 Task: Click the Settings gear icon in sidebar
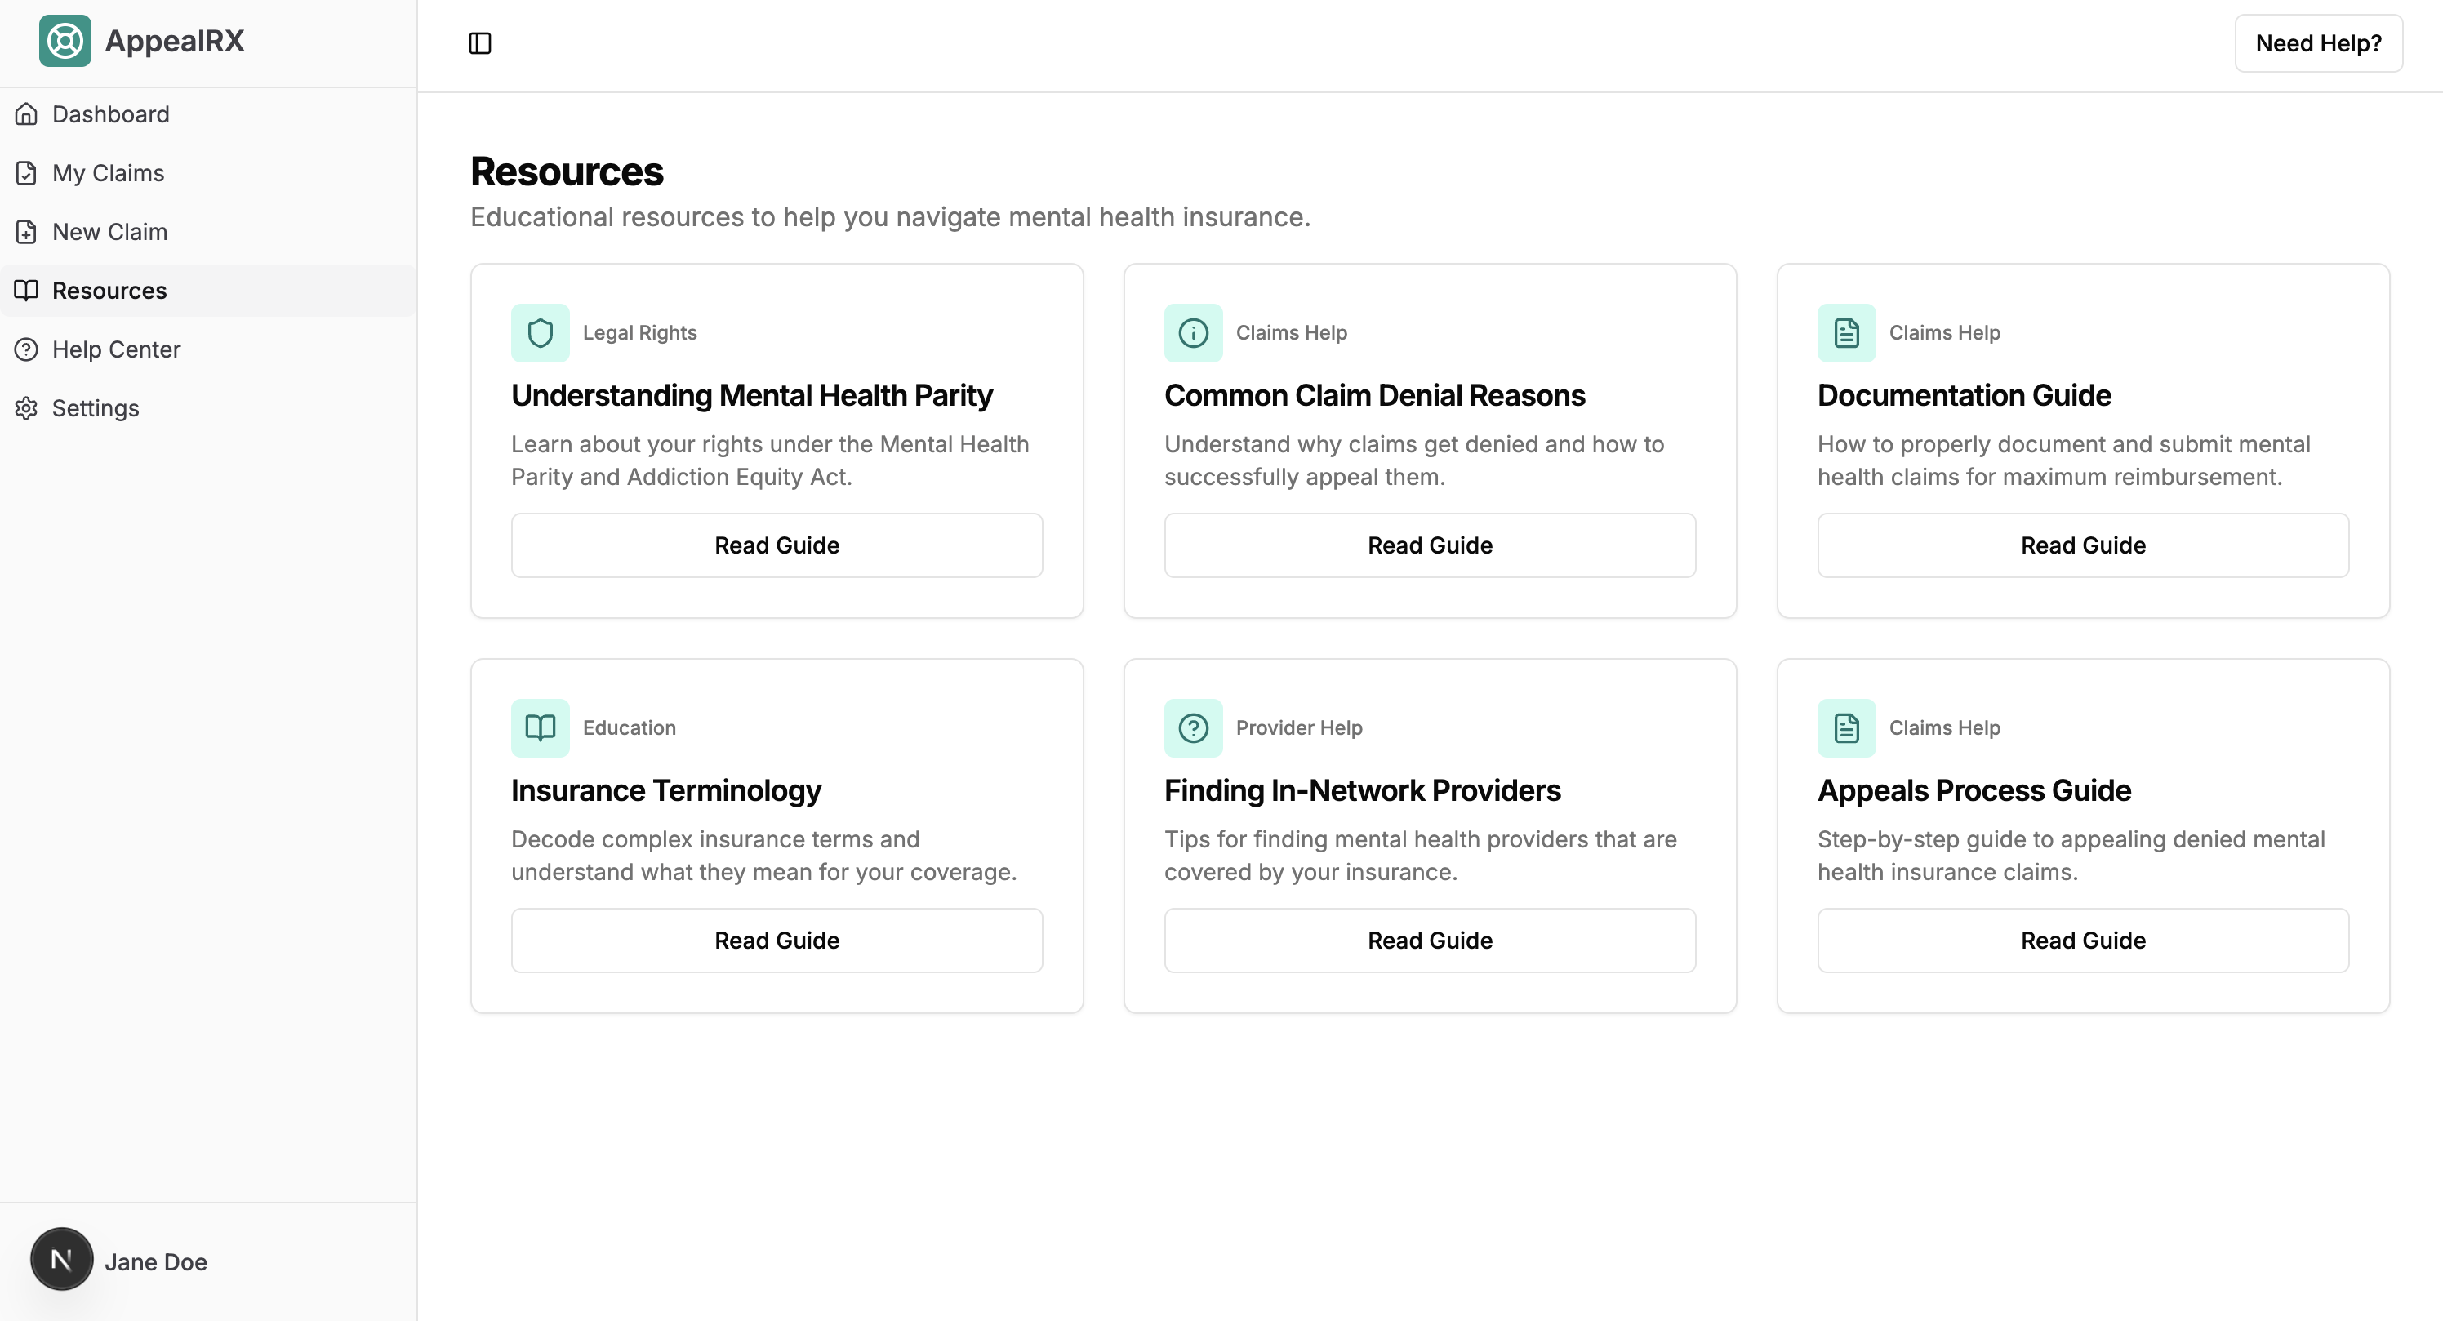(27, 407)
